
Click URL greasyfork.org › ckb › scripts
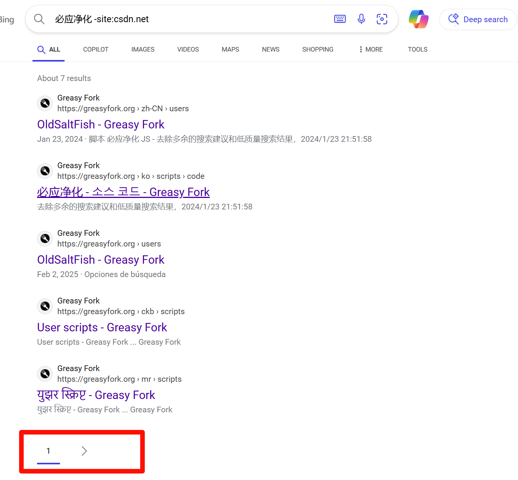point(121,311)
